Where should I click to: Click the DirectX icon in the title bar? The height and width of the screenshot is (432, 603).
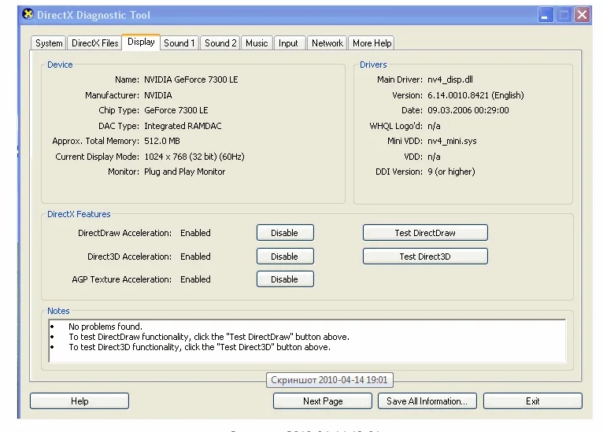pyautogui.click(x=29, y=15)
